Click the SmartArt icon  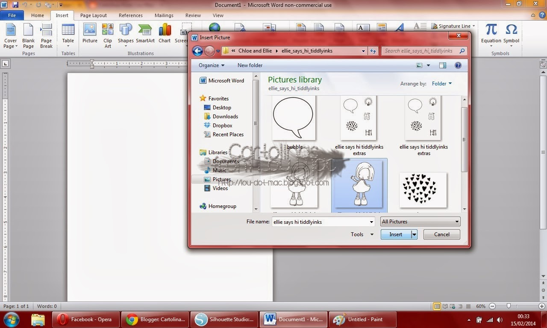(145, 33)
